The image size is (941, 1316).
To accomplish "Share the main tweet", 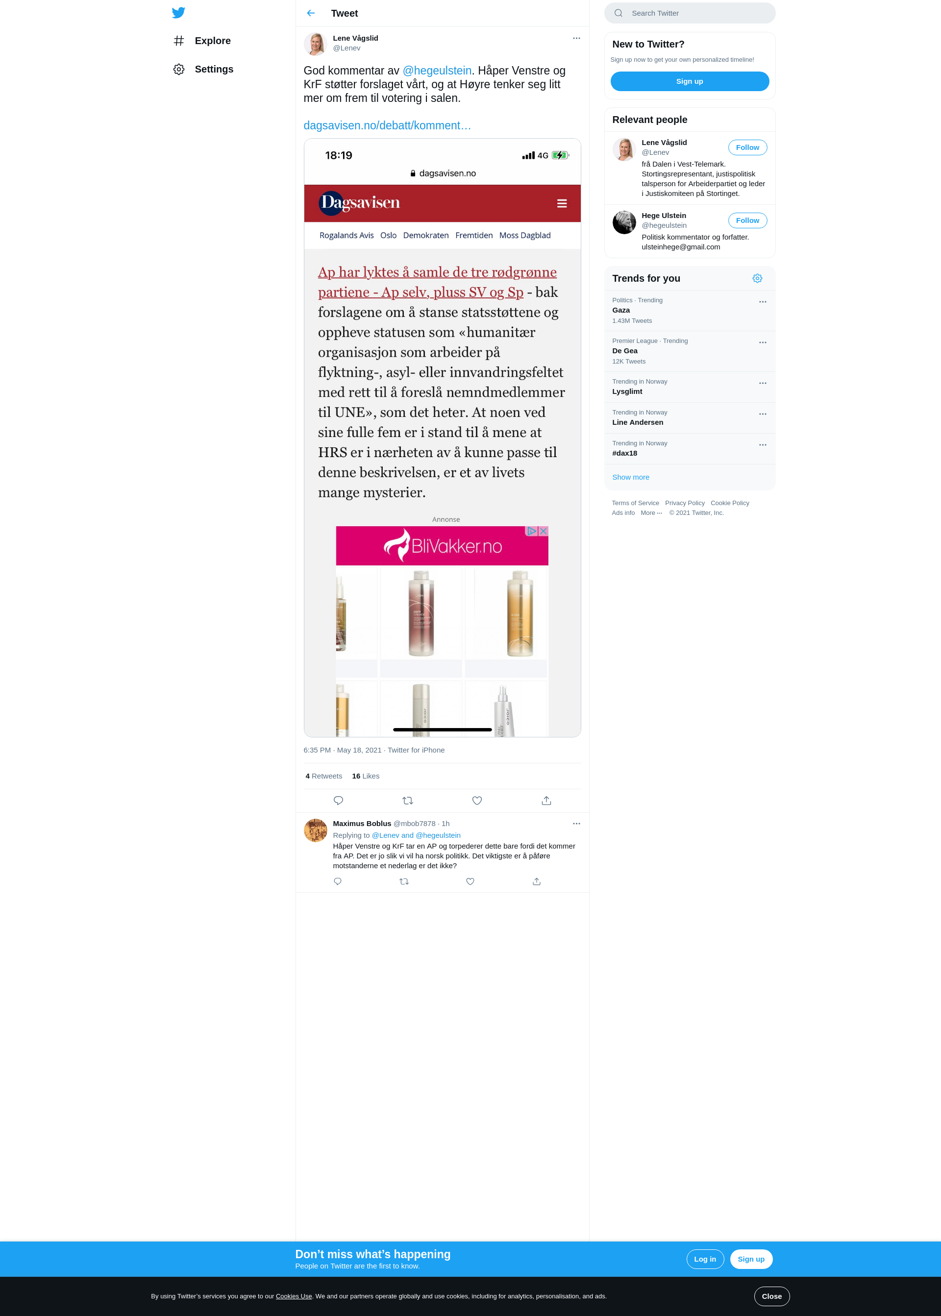I will click(x=546, y=801).
